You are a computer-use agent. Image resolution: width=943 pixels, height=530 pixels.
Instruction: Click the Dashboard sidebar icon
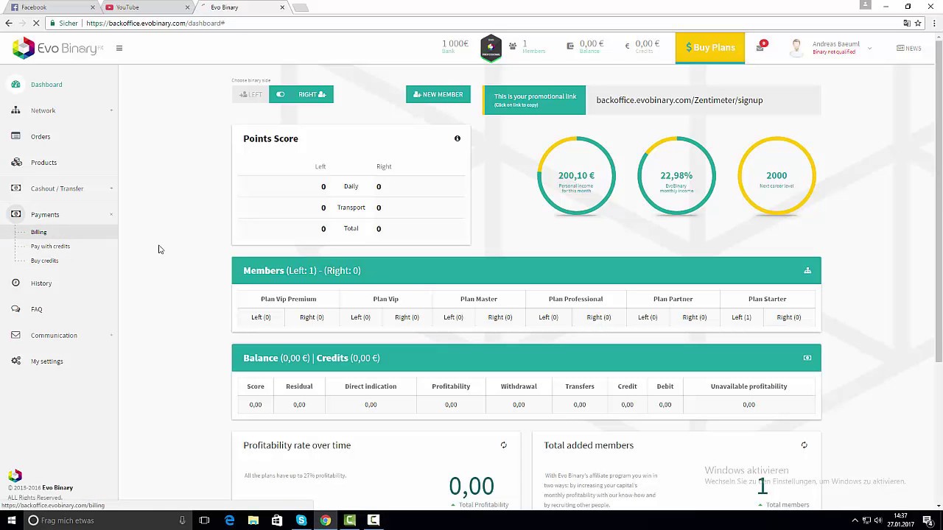click(15, 85)
